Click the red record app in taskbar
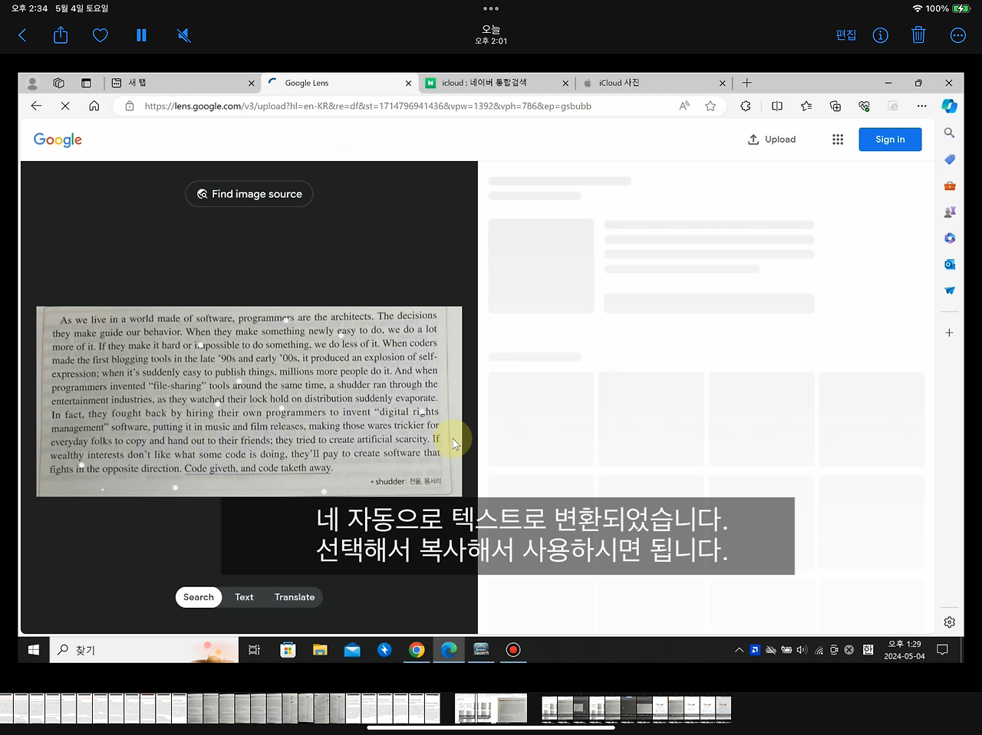Screen dimensions: 982x735 [513, 650]
